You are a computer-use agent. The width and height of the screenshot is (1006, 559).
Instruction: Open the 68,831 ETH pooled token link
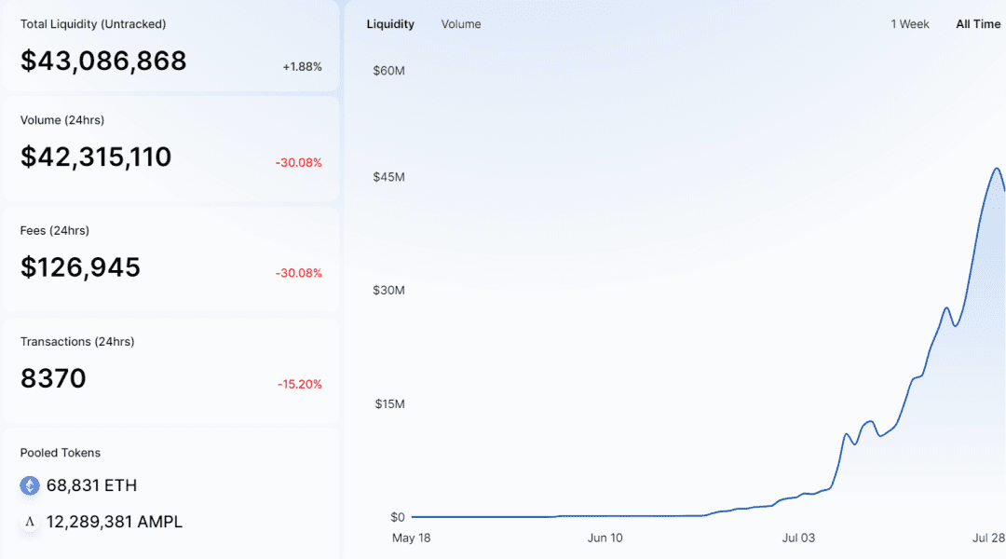pos(91,485)
